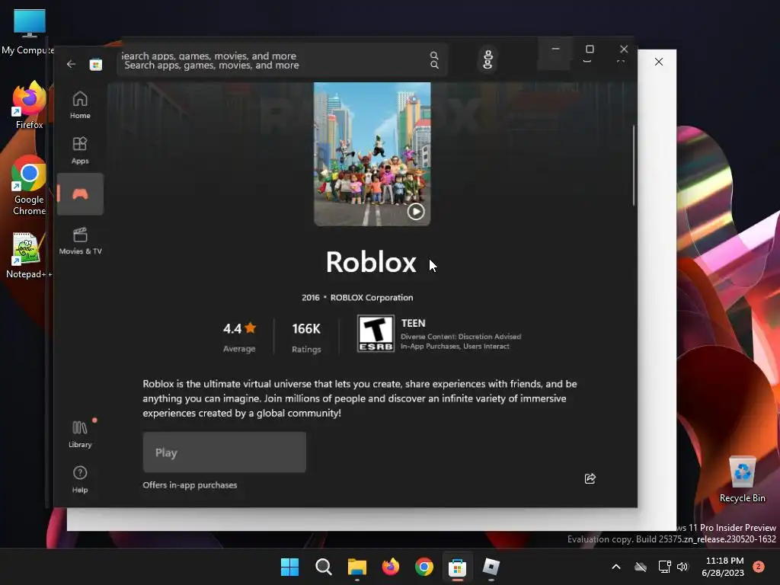Select the My Computer desktop icon
The width and height of the screenshot is (780, 585).
point(28,31)
